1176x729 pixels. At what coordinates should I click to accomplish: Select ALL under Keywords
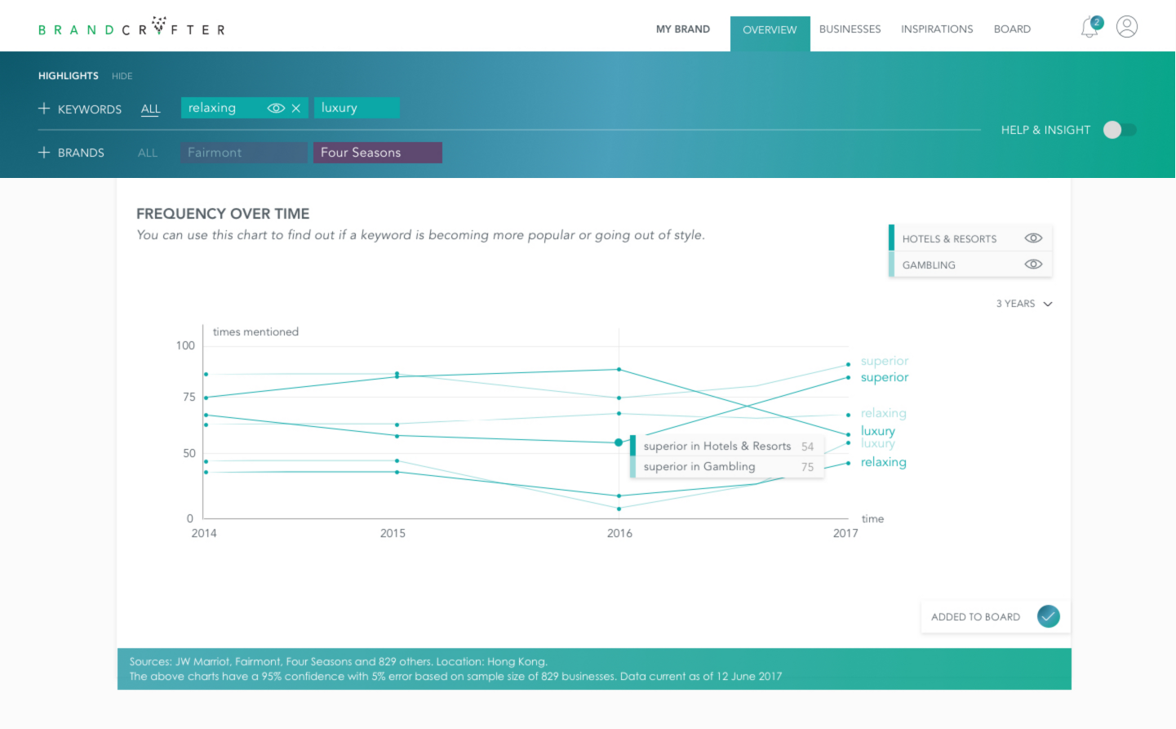[x=150, y=109]
